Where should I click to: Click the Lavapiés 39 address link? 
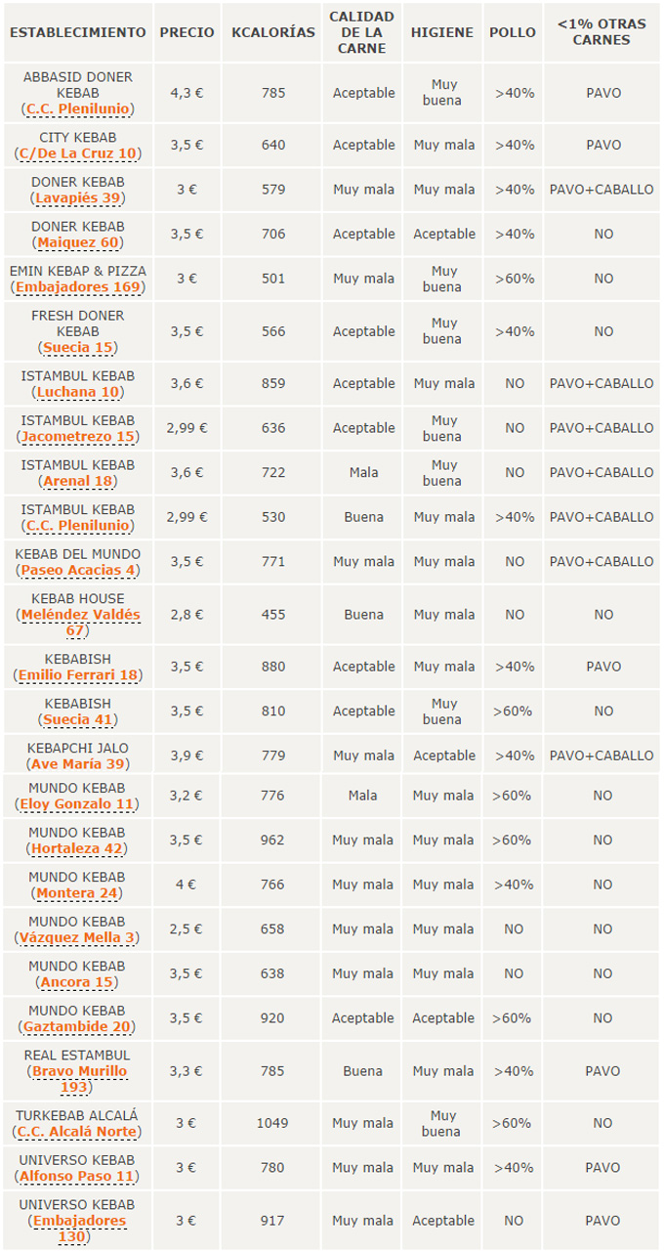(78, 197)
